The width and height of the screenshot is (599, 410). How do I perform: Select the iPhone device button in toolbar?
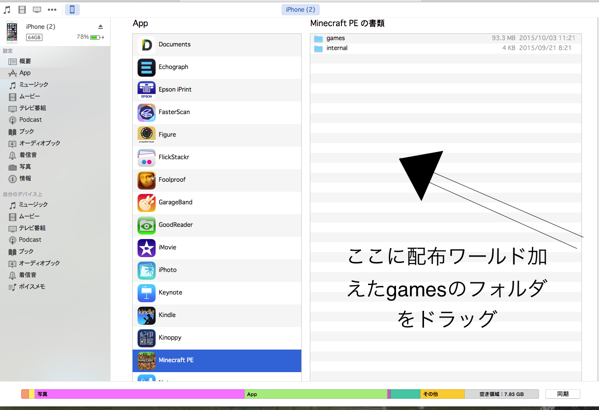point(72,9)
